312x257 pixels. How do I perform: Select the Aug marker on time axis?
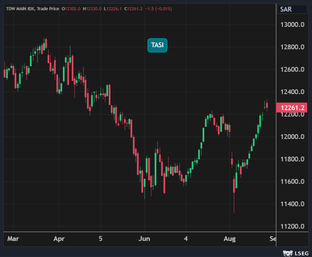pyautogui.click(x=230, y=239)
